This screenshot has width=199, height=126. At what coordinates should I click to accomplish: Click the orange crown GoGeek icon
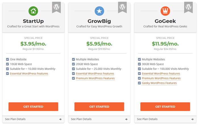pos(165,11)
